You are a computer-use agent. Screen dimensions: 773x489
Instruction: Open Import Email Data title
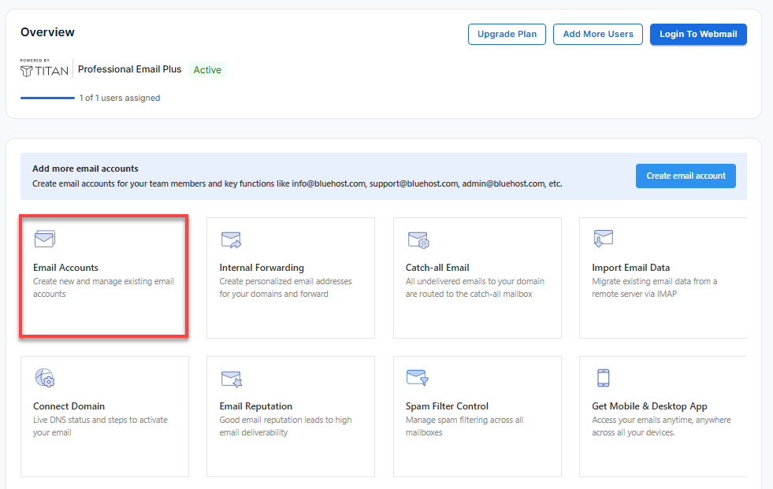click(631, 268)
